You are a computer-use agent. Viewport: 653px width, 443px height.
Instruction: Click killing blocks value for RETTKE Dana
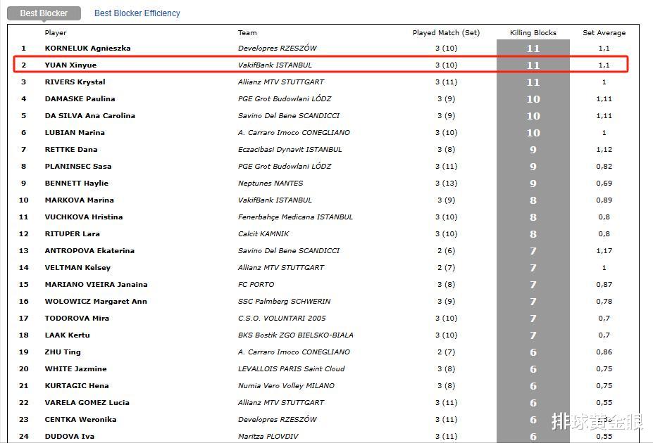click(x=533, y=150)
